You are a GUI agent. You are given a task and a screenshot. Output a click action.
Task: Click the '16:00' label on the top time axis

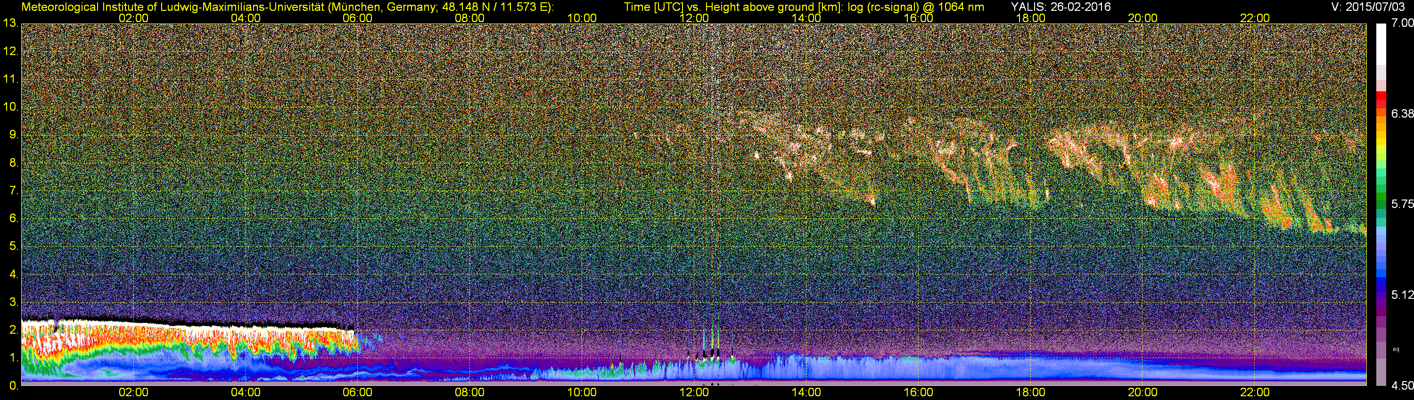pos(918,18)
